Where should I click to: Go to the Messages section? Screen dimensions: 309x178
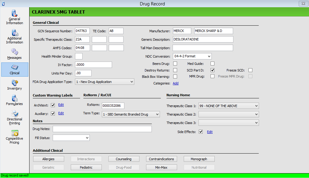[14, 54]
